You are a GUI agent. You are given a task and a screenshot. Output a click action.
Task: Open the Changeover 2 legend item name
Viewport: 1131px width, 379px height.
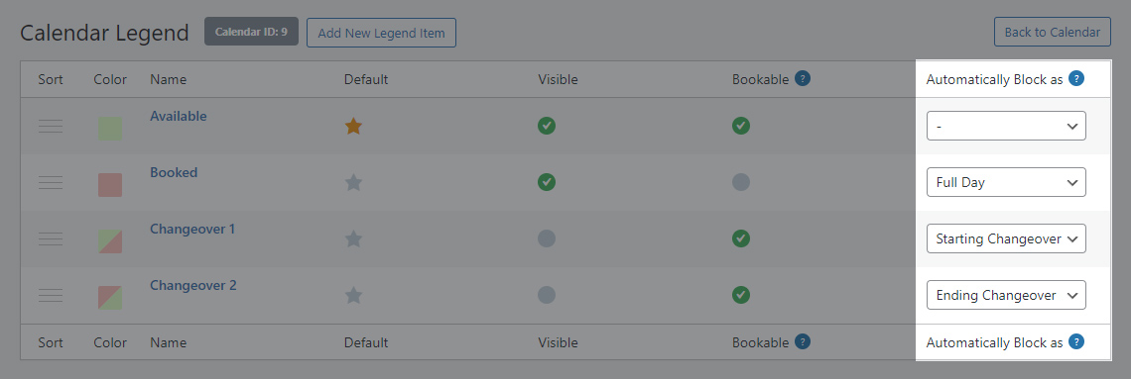[193, 286]
